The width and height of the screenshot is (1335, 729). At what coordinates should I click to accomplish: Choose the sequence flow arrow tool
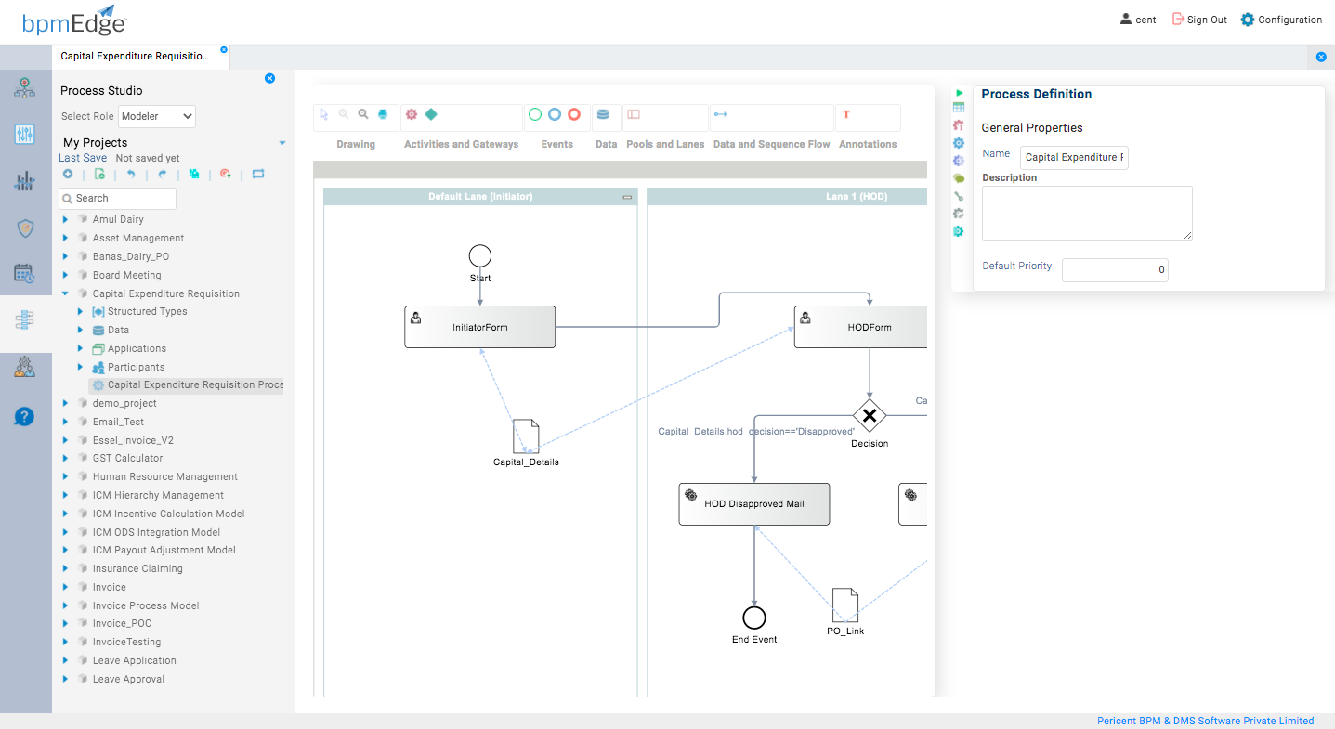tap(723, 113)
